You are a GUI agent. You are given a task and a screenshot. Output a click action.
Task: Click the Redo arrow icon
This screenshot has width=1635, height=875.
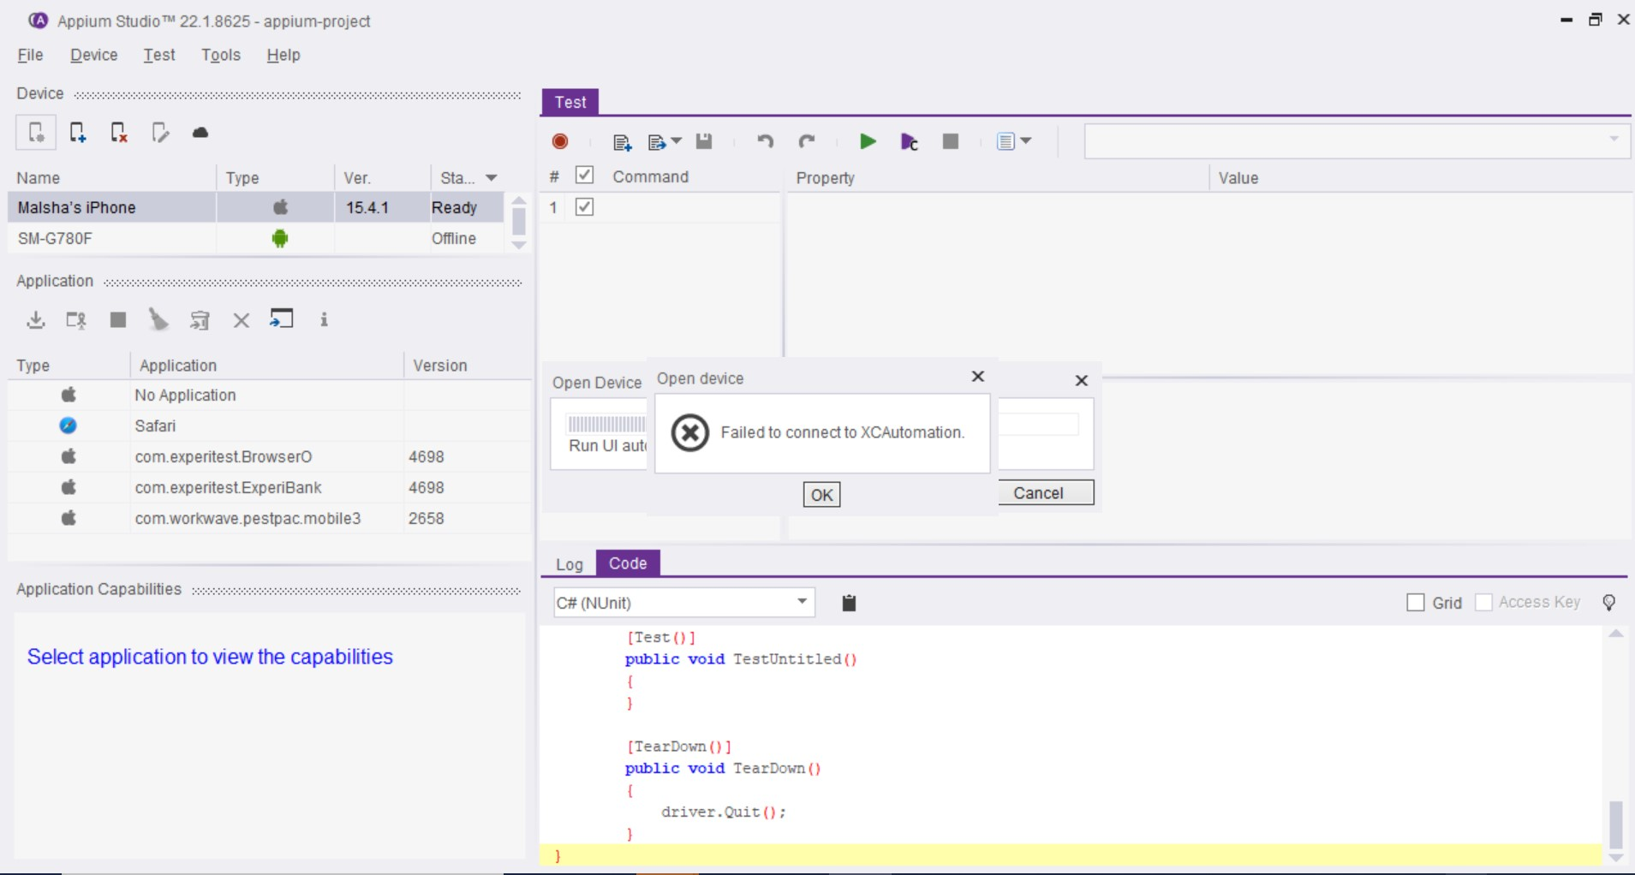[x=806, y=141]
